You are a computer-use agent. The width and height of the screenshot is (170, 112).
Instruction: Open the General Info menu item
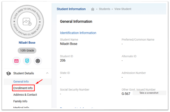coord(21,82)
